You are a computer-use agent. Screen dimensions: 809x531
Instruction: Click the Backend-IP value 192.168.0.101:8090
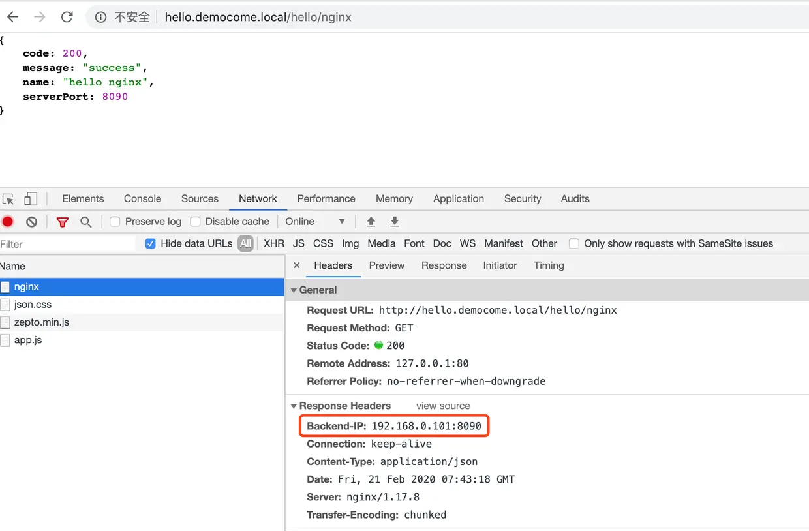(x=426, y=427)
